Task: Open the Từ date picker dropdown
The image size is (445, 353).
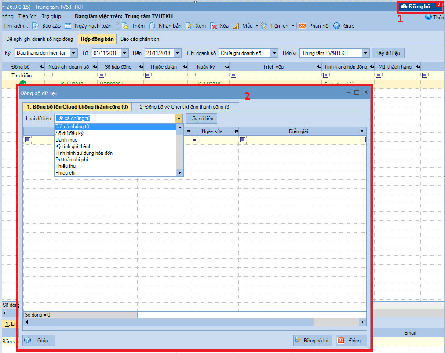Action: [x=125, y=53]
